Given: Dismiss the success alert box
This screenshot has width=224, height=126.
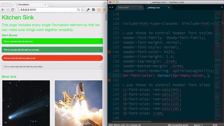Looking at the screenshot, I should 100,50.
